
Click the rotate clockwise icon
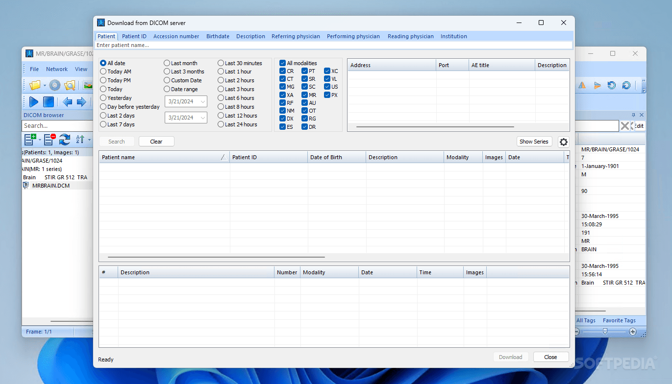coord(626,85)
